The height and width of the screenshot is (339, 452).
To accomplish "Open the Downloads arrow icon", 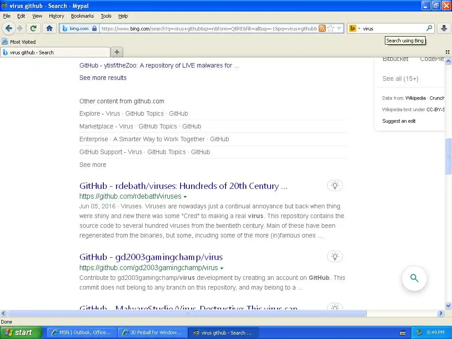I will (444, 28).
